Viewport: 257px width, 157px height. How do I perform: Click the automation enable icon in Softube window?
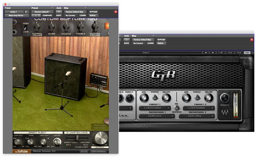[x=59, y=12]
